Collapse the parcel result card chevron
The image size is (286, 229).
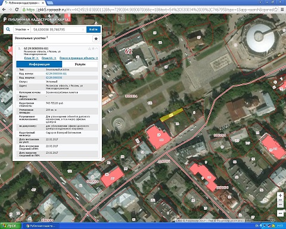click(x=97, y=48)
